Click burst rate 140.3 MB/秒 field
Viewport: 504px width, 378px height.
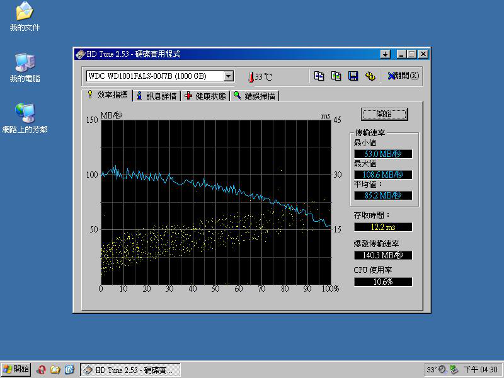(383, 256)
